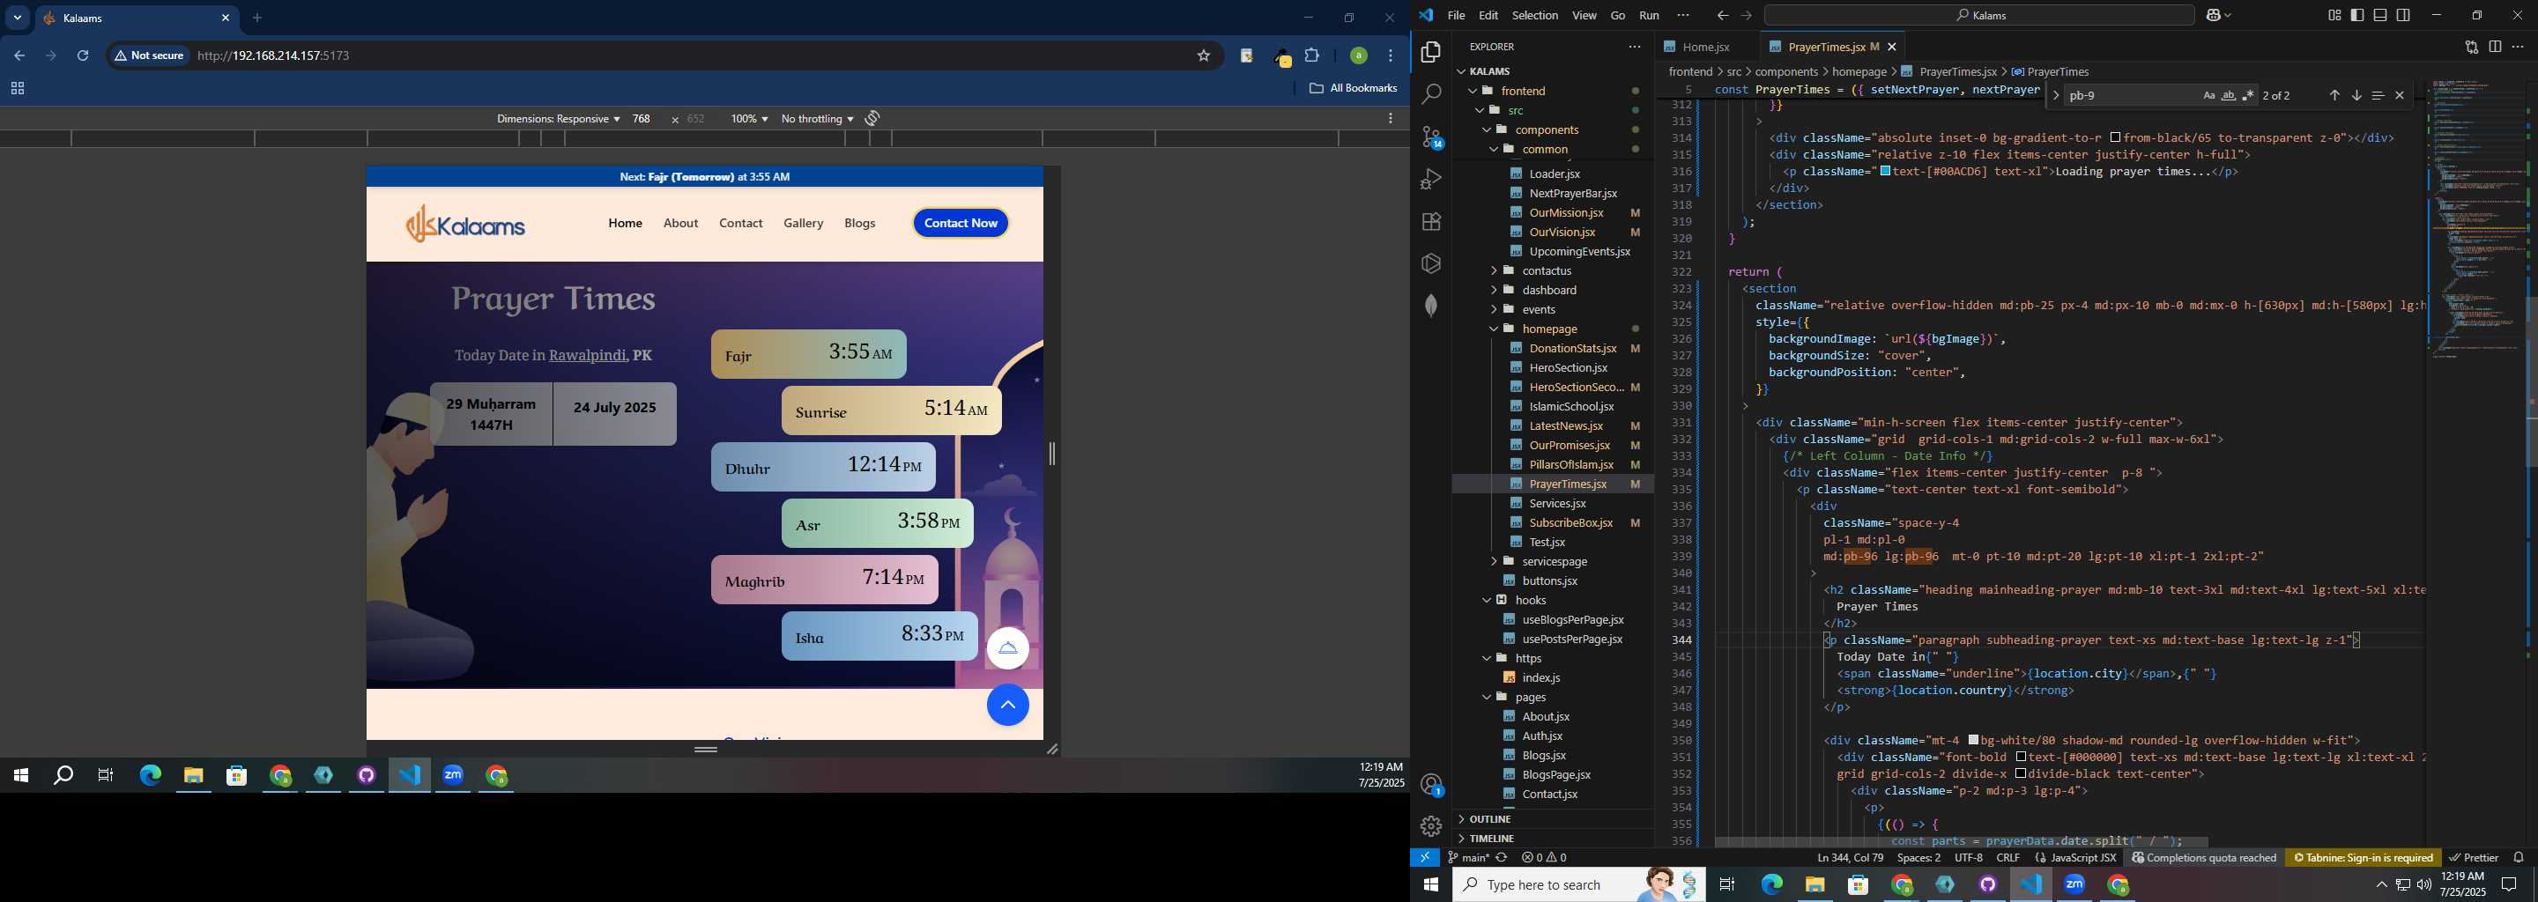
Task: Open the Customize Layout icon in VS Code
Action: (x=2334, y=15)
